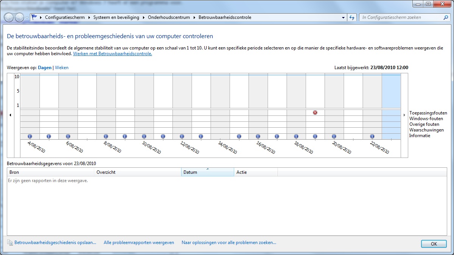The image size is (454, 255).
Task: Select the information icon for 4/08/2010
Action: coord(30,136)
